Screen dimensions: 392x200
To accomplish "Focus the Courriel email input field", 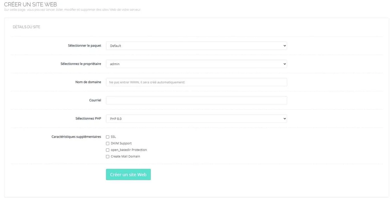I will click(196, 100).
